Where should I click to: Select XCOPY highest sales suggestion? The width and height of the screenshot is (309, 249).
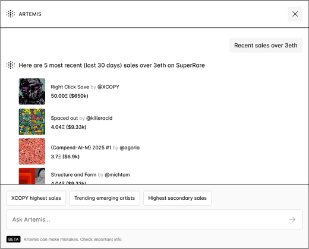coord(36,198)
